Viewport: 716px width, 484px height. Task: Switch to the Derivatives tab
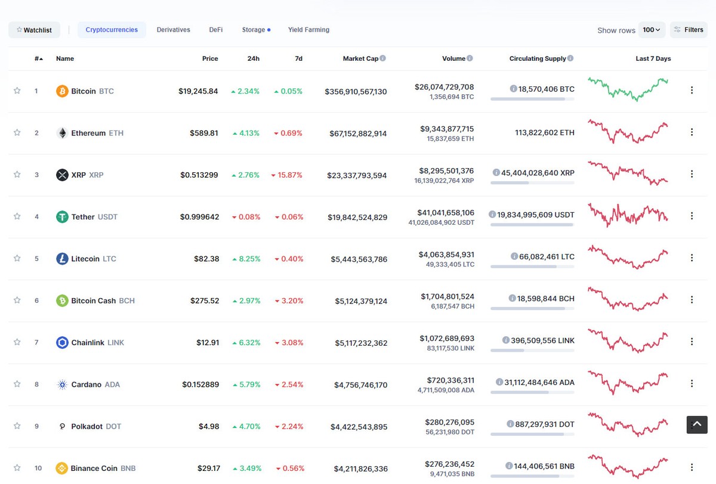[x=173, y=29]
